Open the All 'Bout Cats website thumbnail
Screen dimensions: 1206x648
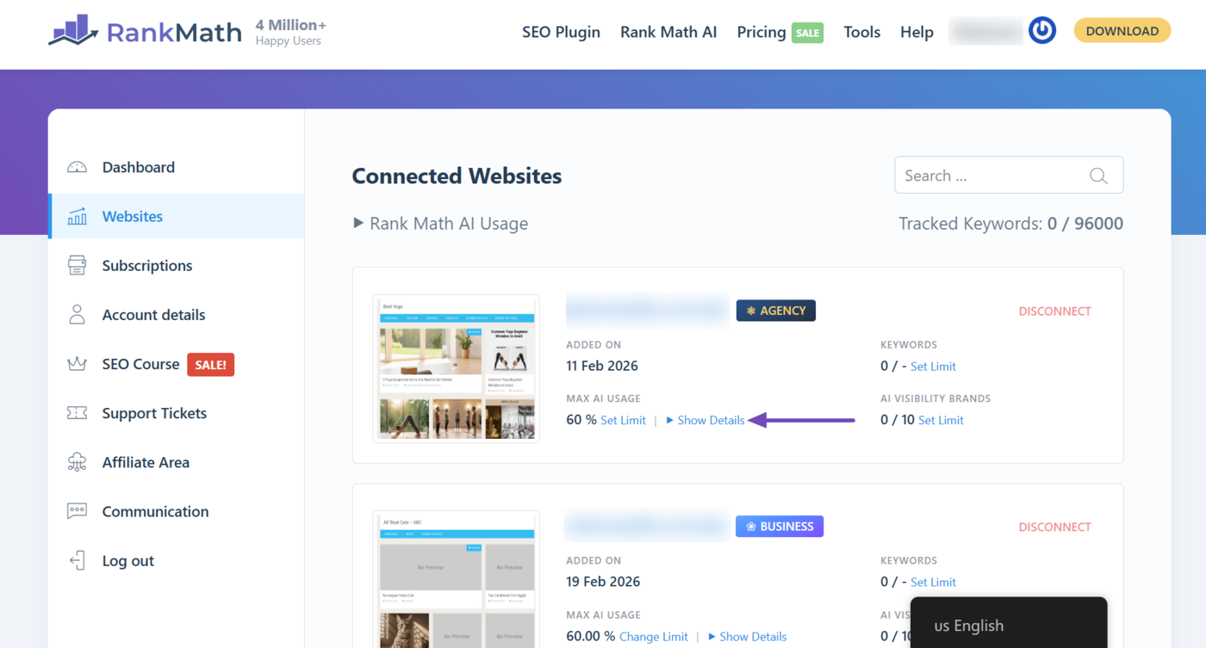pyautogui.click(x=457, y=579)
